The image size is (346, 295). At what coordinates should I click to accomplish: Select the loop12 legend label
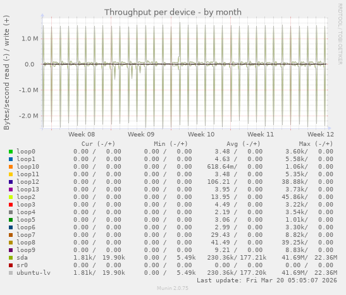click(28, 182)
